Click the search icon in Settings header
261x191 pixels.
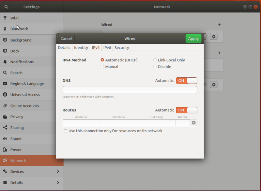pos(7,7)
